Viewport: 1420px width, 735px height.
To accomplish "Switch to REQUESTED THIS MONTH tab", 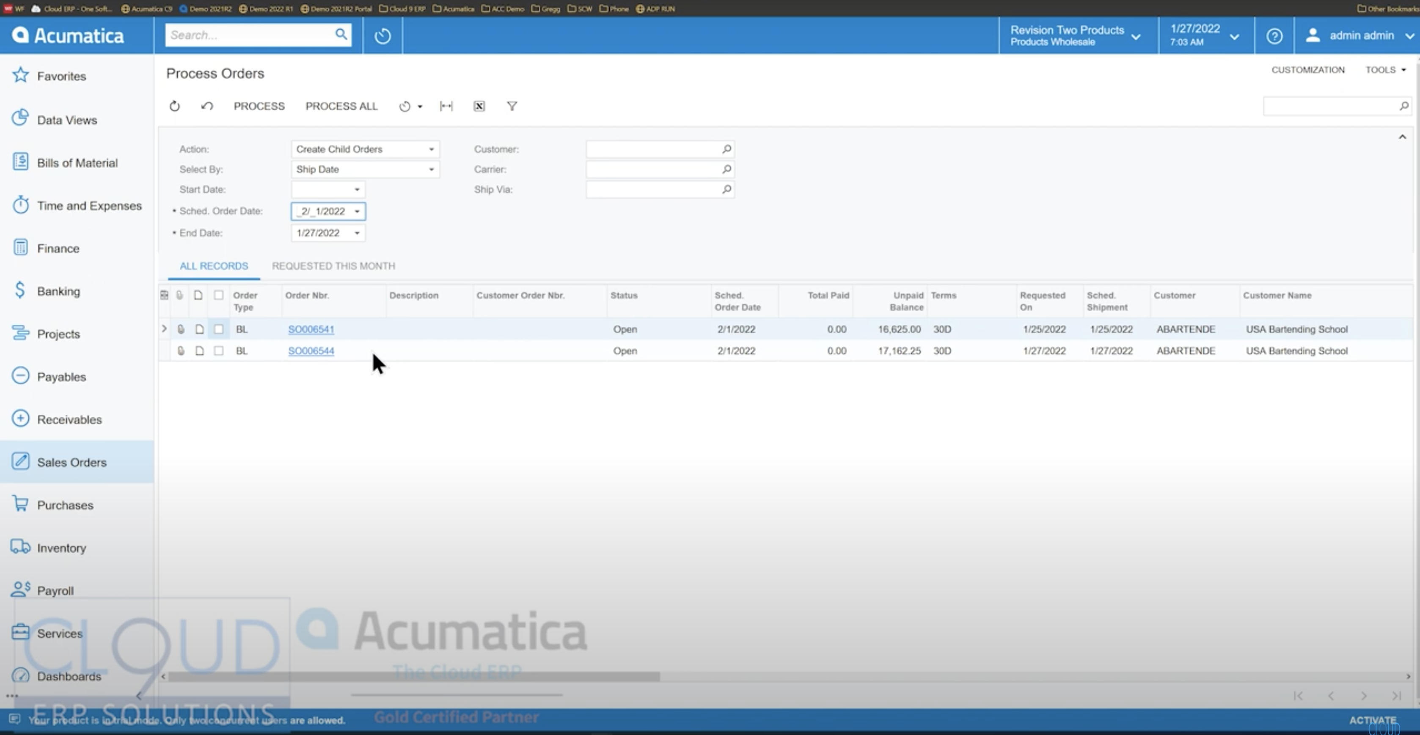I will click(x=333, y=266).
